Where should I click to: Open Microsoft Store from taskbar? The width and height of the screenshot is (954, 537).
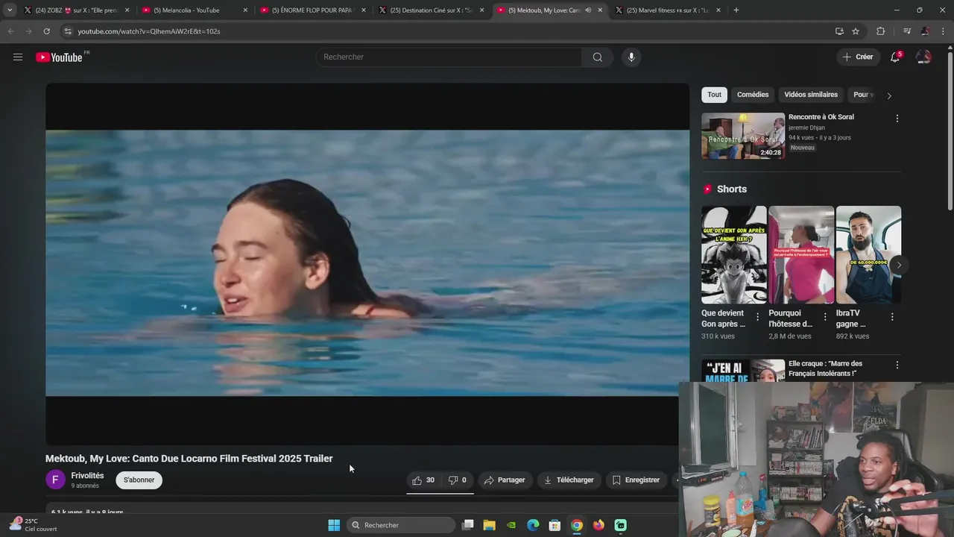(555, 525)
